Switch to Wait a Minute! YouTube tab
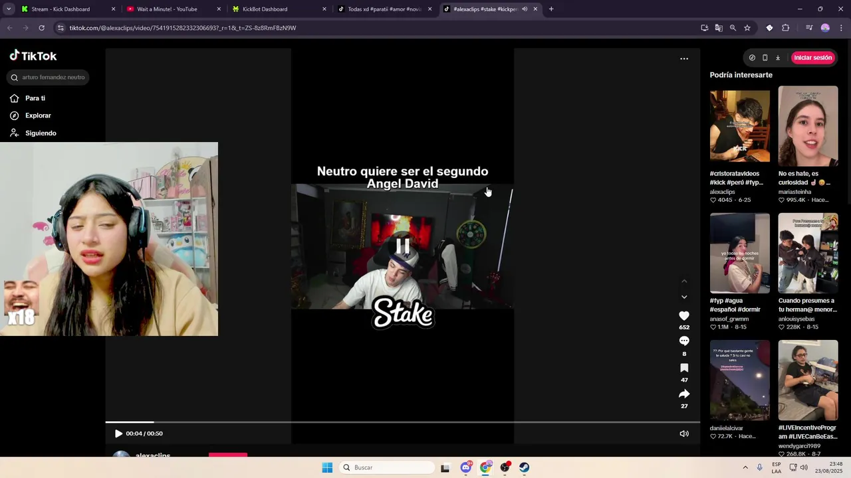 pos(173,9)
